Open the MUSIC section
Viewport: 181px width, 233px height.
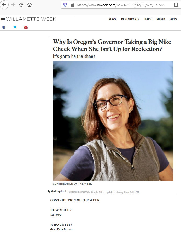(161, 19)
